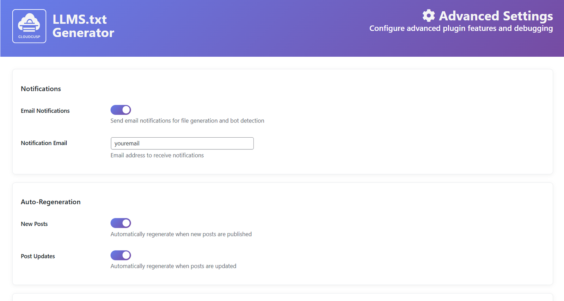The height and width of the screenshot is (301, 564).
Task: Click 'regenerate when posts are updated' text
Action: (173, 266)
